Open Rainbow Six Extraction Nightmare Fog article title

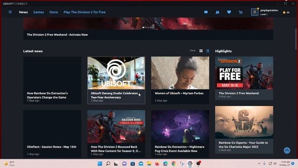pyautogui.click(x=179, y=149)
